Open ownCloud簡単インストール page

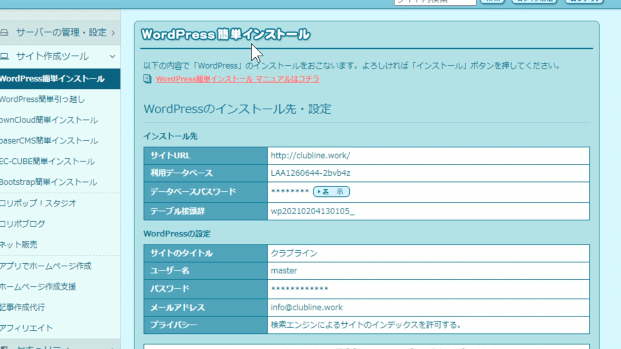tap(49, 120)
